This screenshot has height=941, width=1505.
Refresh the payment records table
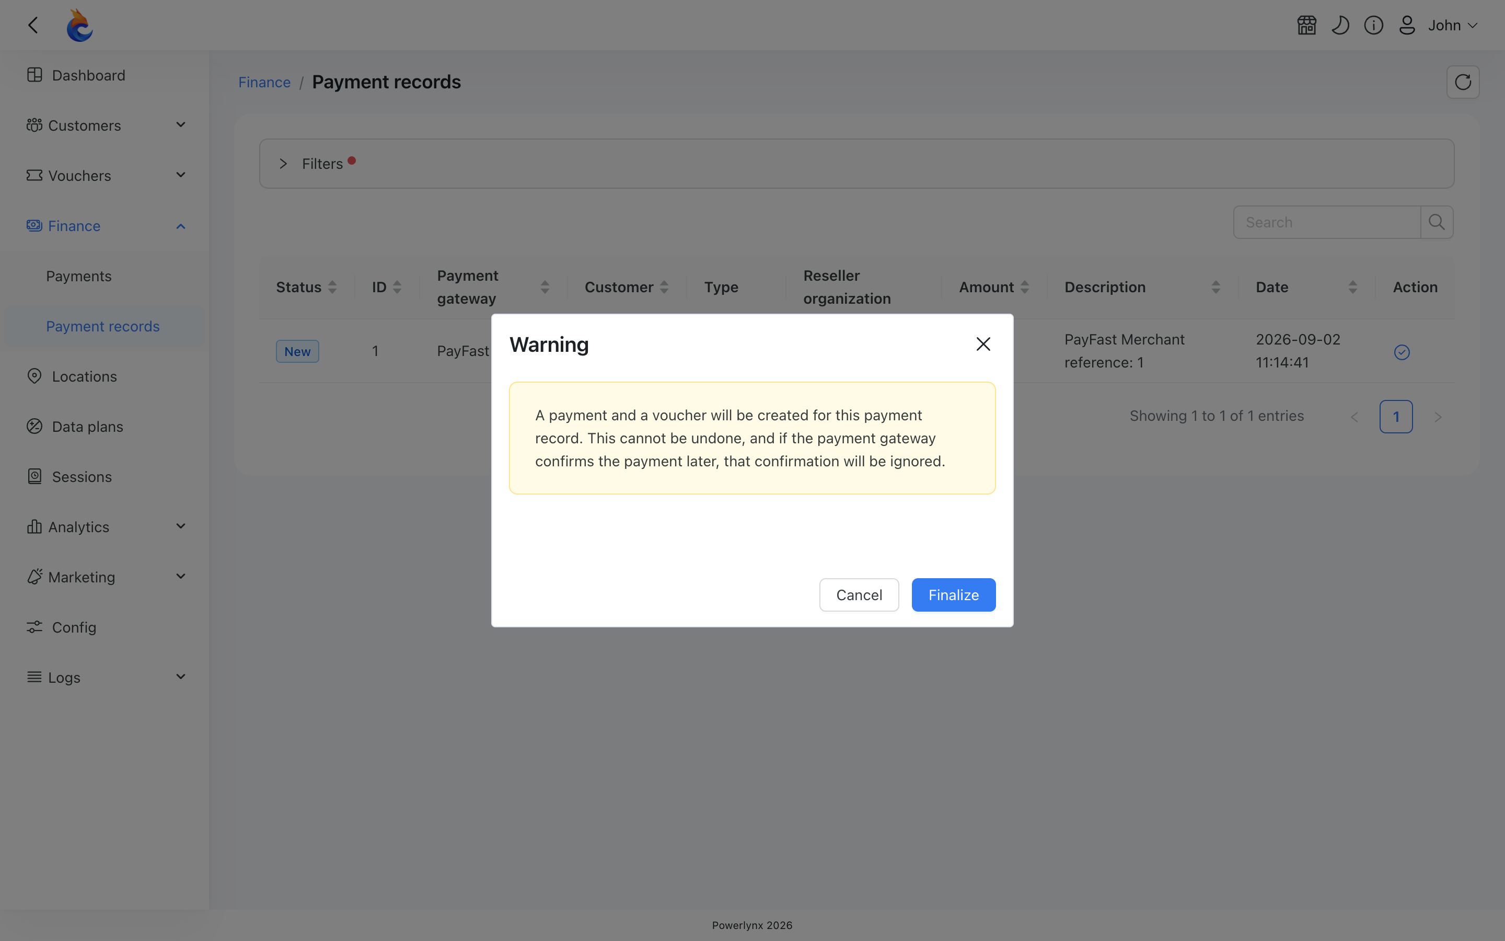tap(1463, 82)
